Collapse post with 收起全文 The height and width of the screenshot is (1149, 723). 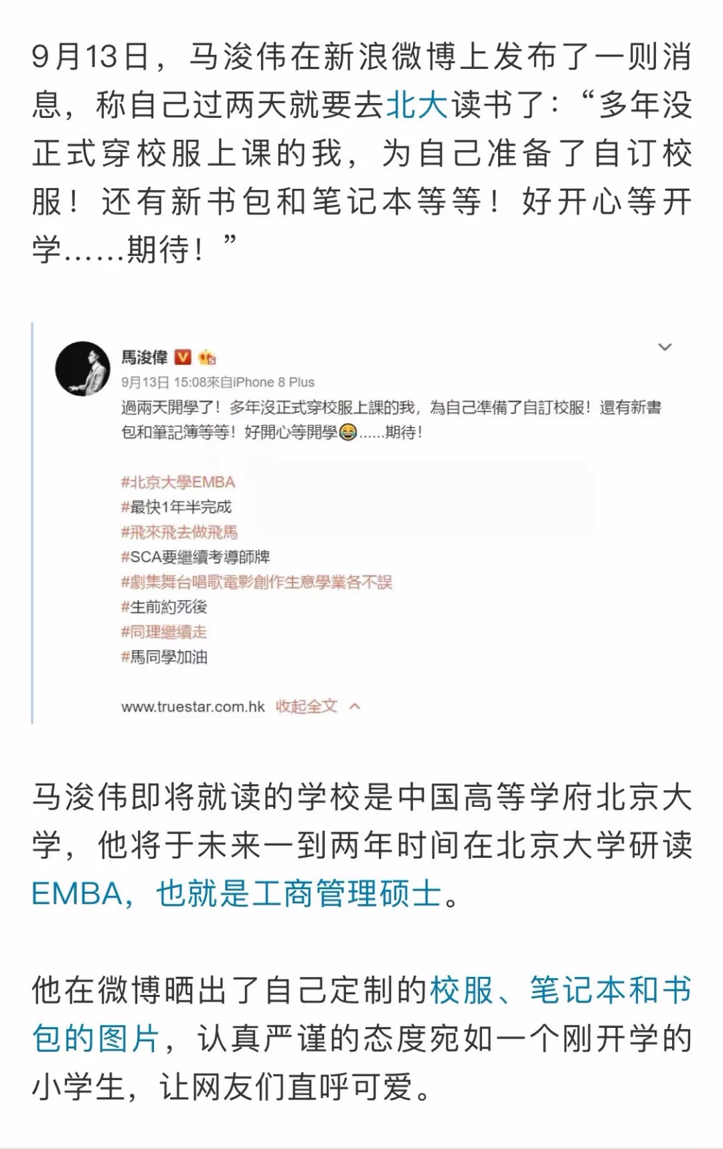(x=307, y=706)
